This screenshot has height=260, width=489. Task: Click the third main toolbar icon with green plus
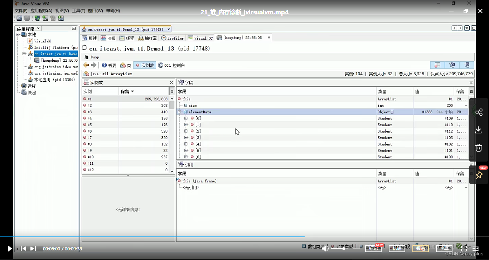[x=37, y=18]
